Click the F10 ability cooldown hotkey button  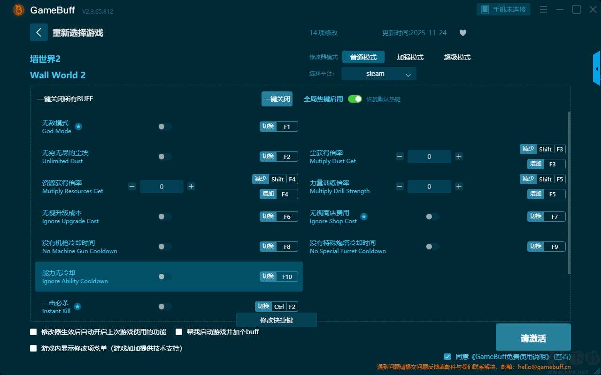point(279,277)
